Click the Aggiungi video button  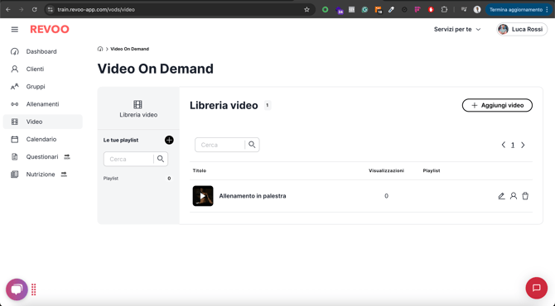coord(497,105)
